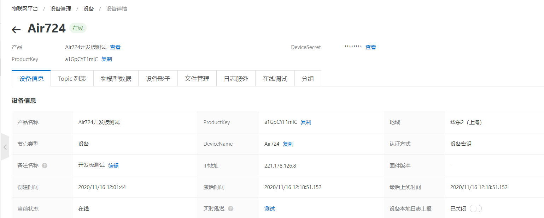
Task: Click the Air724 device title
Action: pyautogui.click(x=47, y=28)
